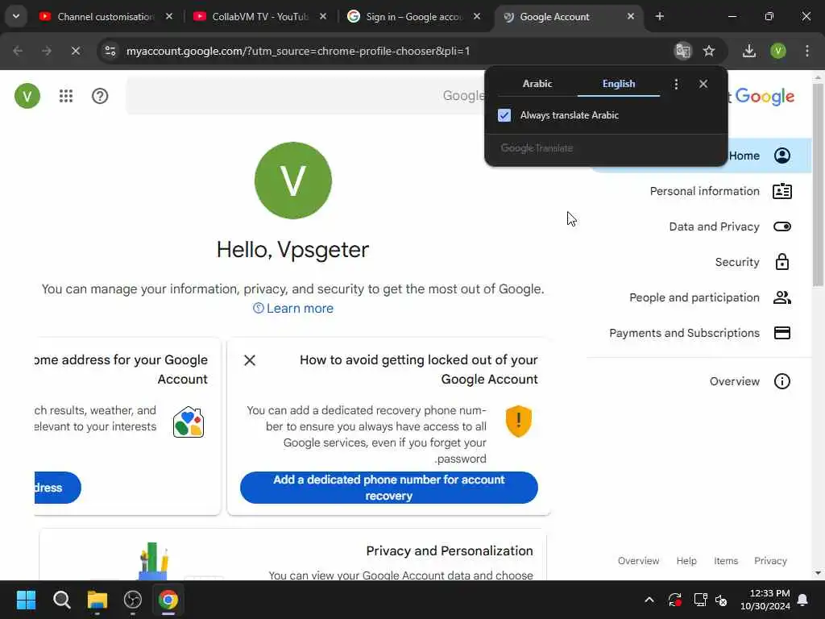Open Chrome downloads icon
The width and height of the screenshot is (825, 619).
pyautogui.click(x=749, y=51)
